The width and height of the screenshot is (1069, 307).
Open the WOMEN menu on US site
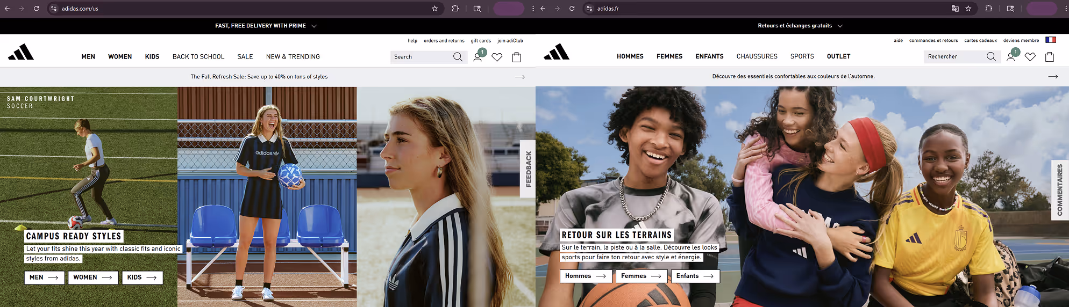click(x=120, y=57)
